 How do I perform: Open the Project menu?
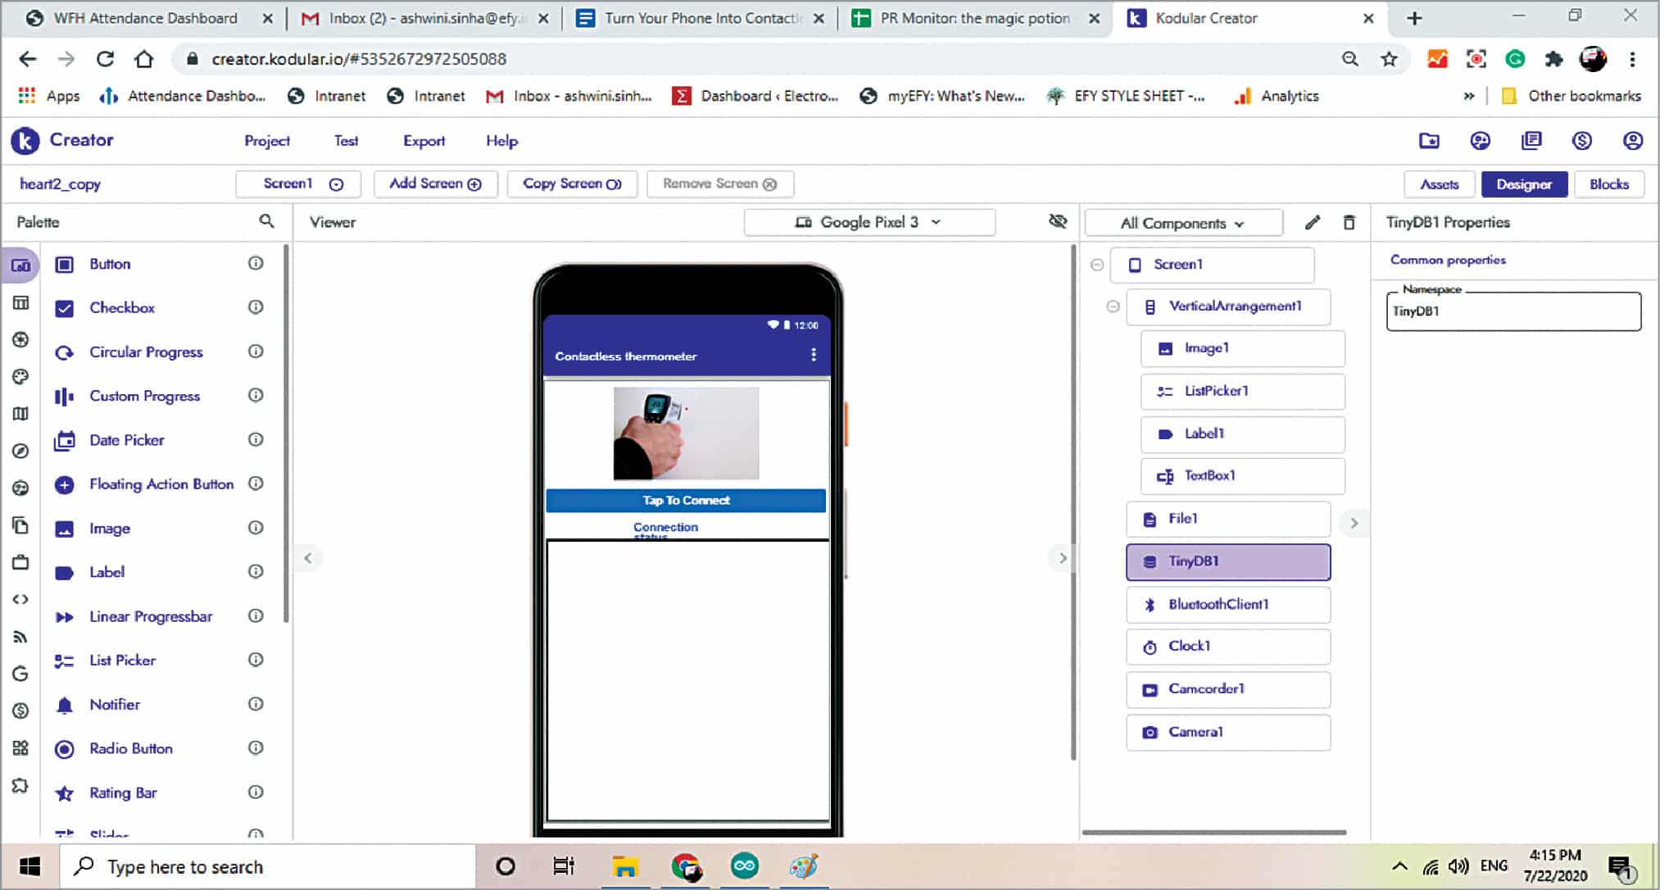coord(266,141)
